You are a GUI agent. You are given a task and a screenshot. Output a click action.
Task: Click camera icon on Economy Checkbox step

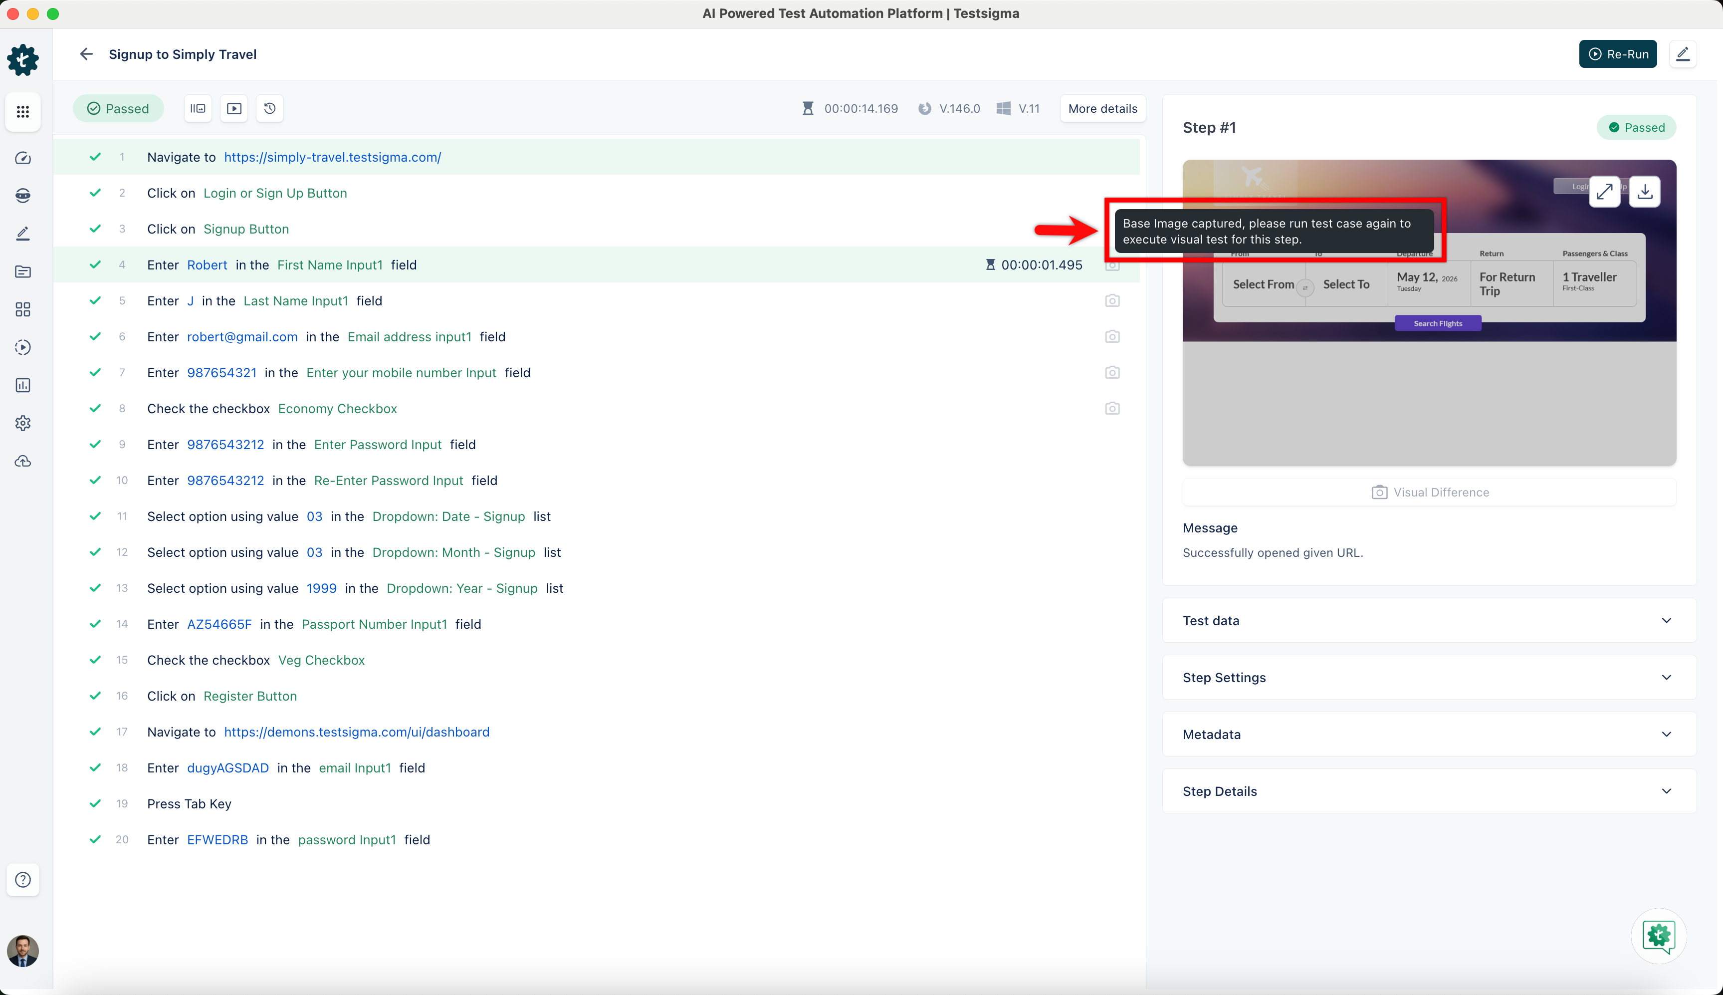[x=1112, y=409]
